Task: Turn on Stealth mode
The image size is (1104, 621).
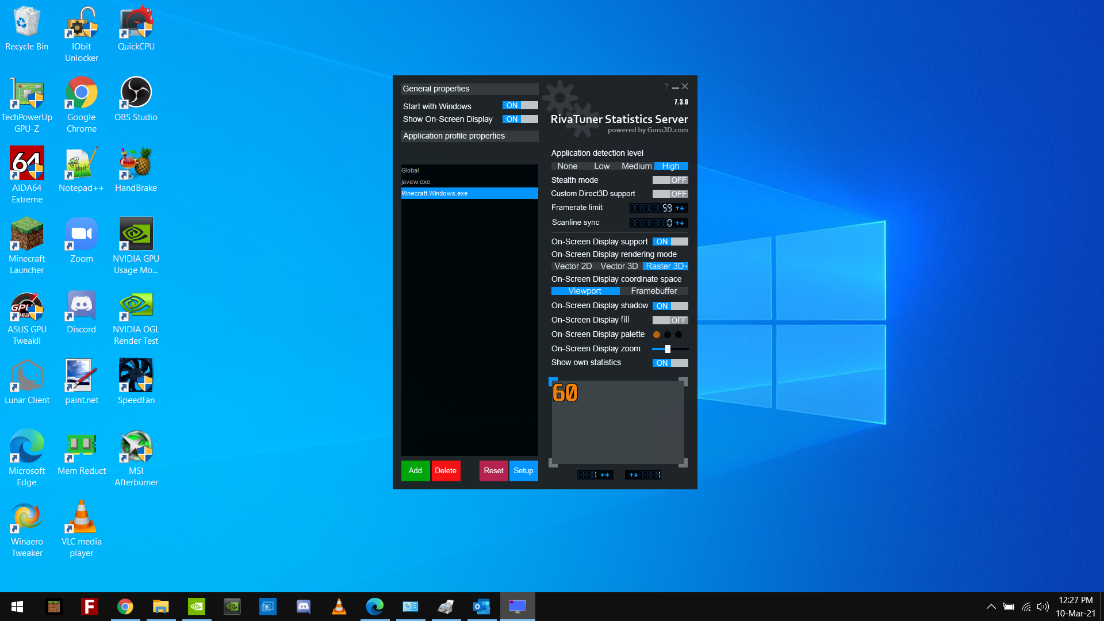Action: tap(670, 180)
